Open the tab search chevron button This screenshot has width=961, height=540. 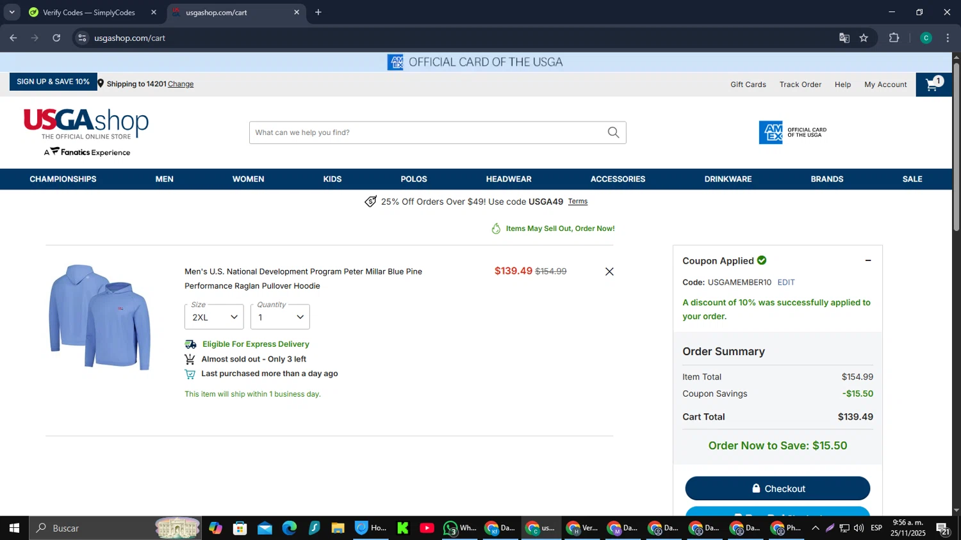coord(12,12)
